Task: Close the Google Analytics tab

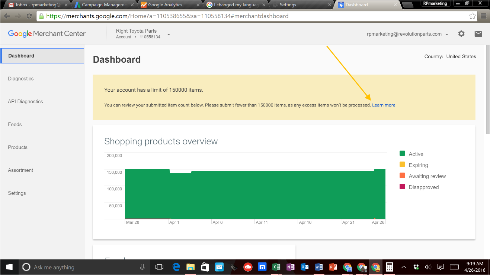Action: [x=198, y=5]
